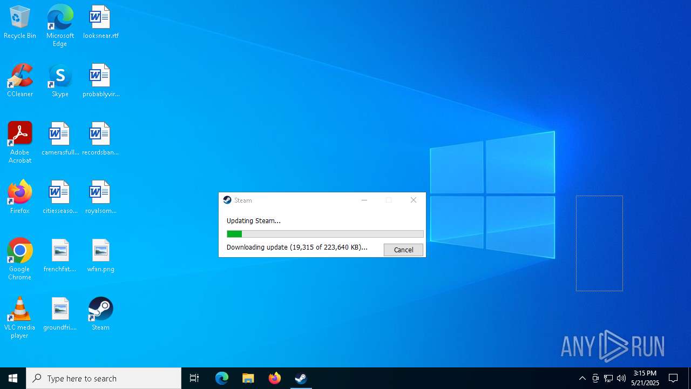Click the Type here to search box
Screen dimensions: 691x389
104,378
